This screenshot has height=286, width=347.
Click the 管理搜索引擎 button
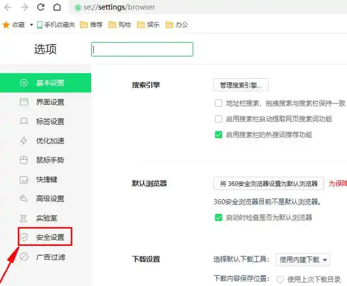[x=240, y=85]
